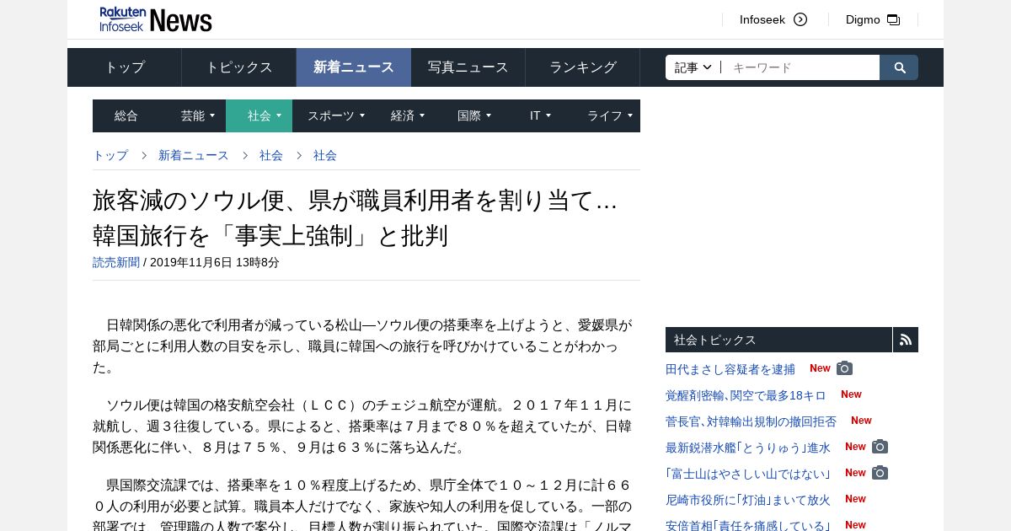The image size is (1011, 531).
Task: Follow the 新着ニュース breadcrumb link
Action: click(194, 155)
